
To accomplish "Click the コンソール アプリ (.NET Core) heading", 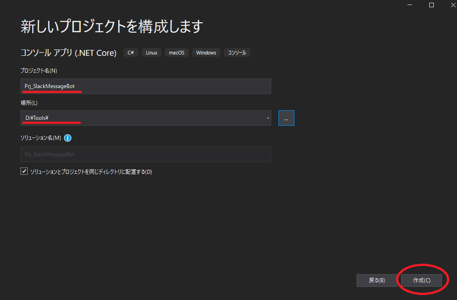I will click(69, 53).
